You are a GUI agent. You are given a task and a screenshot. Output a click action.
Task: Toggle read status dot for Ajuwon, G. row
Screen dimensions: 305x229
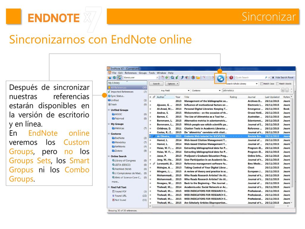150,105
